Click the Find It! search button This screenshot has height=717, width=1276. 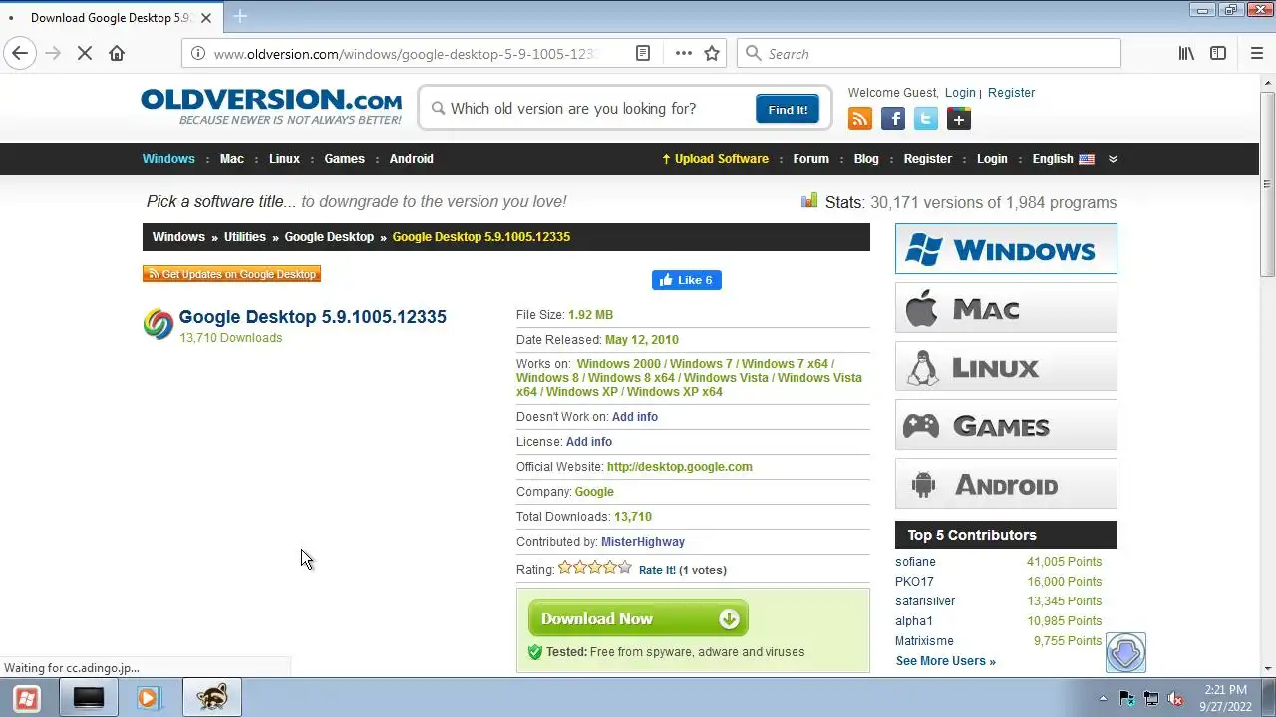788,110
